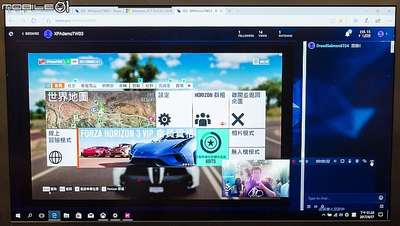Viewport: 400px width, 226px height.
Task: Click the LVL 15 sparks indicator
Action: point(365,34)
